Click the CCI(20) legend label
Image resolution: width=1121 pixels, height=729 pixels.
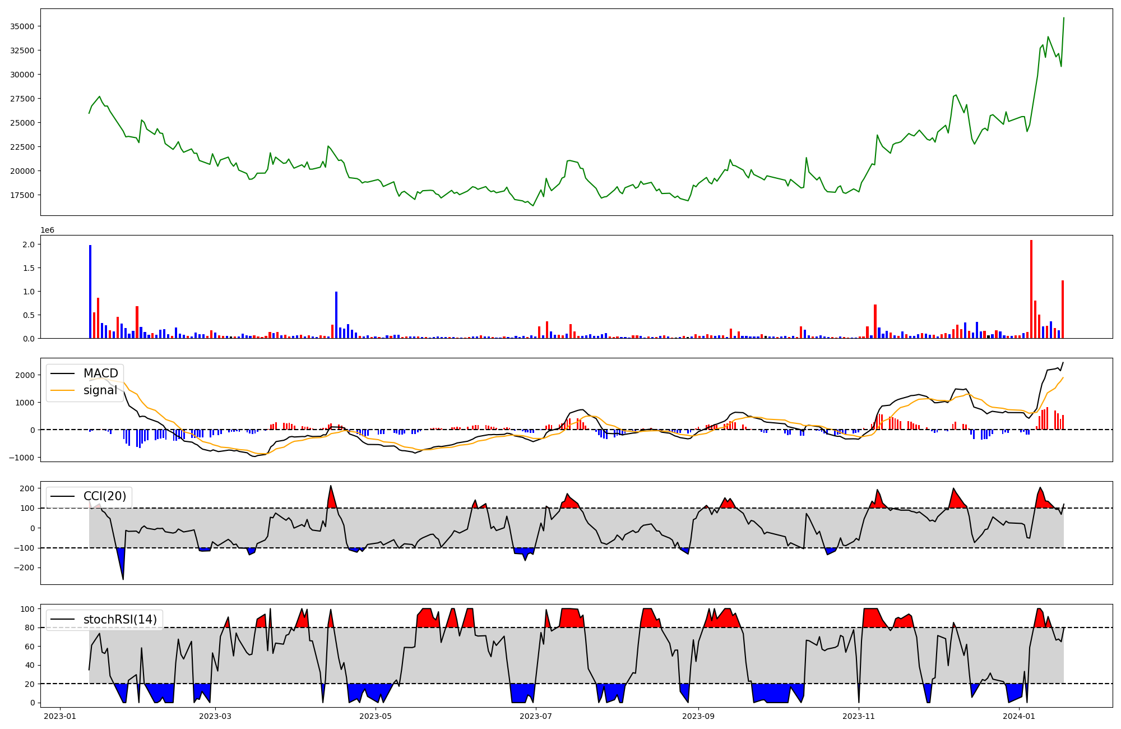tap(104, 496)
